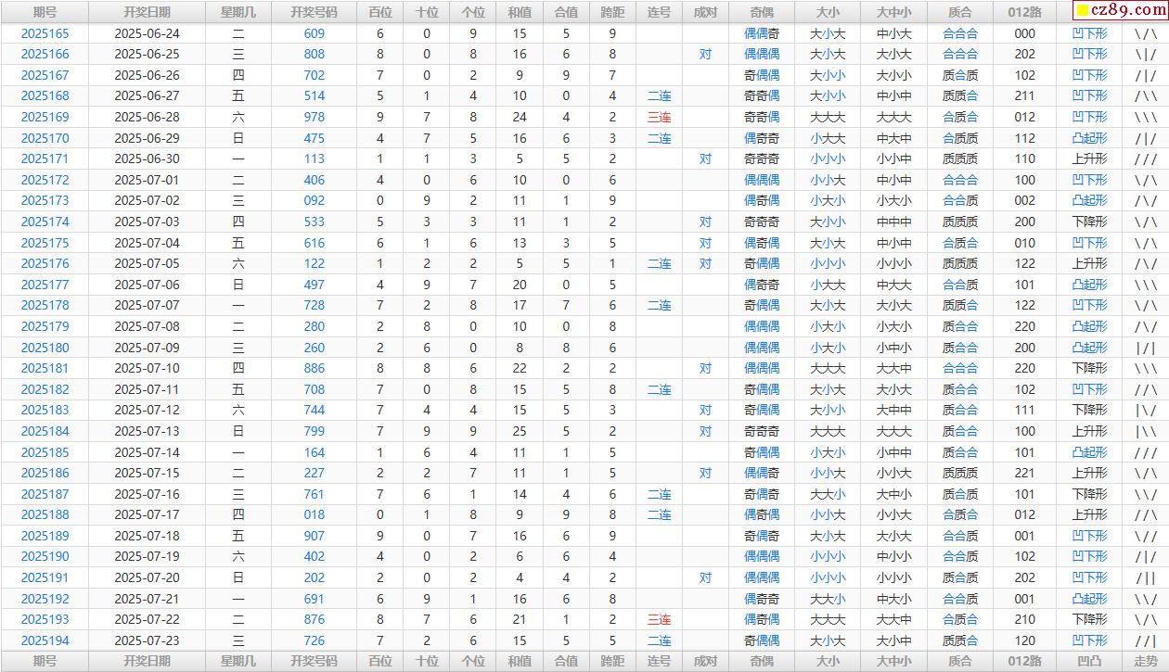Select the date 2025-06-24 cell

click(147, 33)
